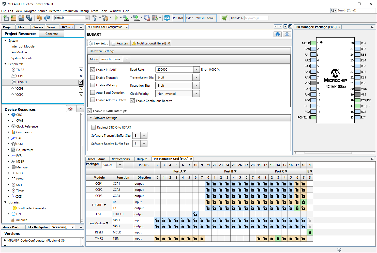This screenshot has height=253, width=377.
Task: Select Pin Module in Project Resources
Action: [x=19, y=52]
